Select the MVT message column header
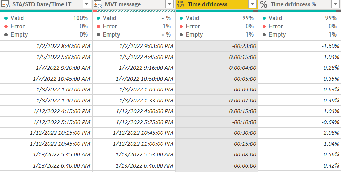The width and height of the screenshot is (341, 172). pyautogui.click(x=134, y=4)
